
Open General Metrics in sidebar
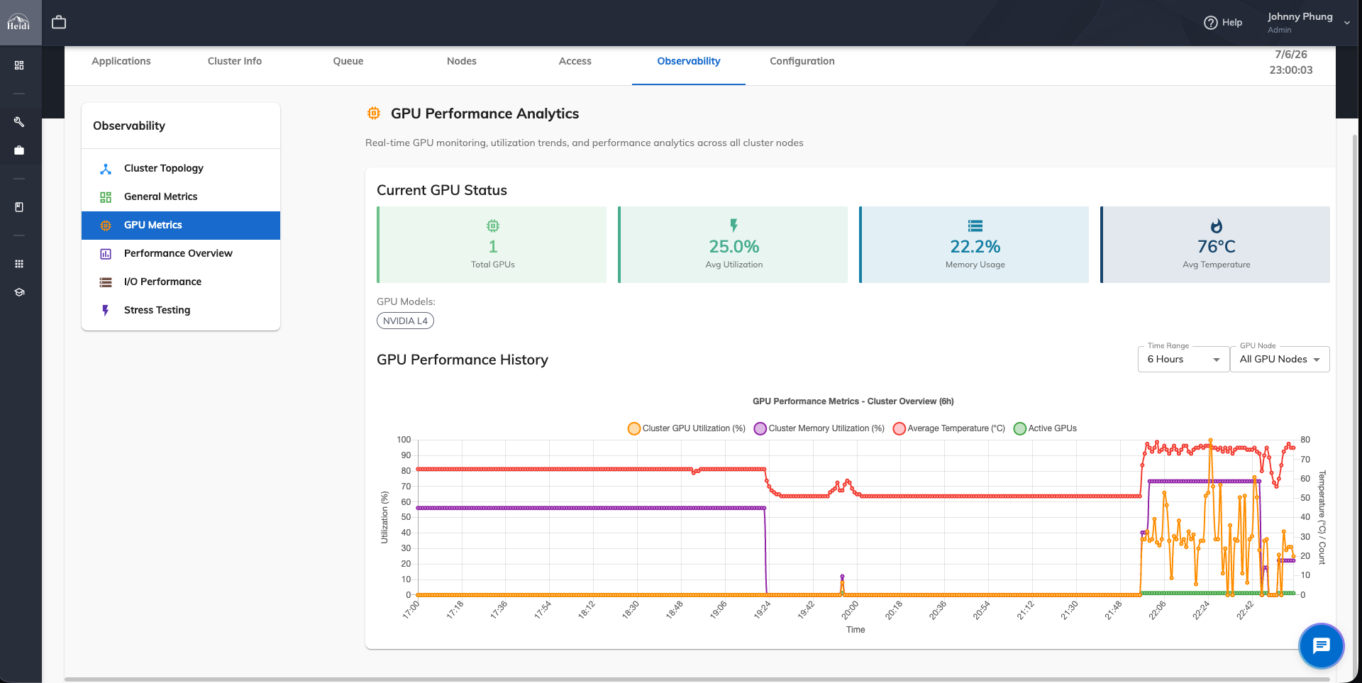click(x=181, y=197)
